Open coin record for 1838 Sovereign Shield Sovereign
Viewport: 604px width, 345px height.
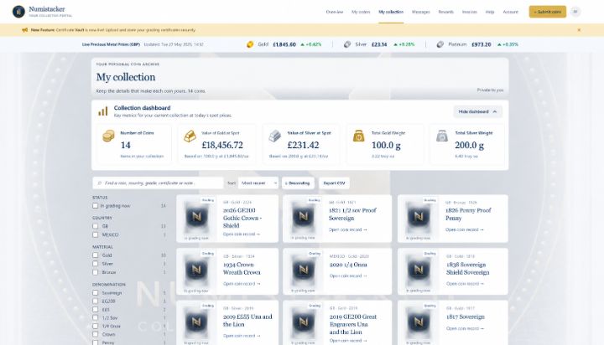pyautogui.click(x=465, y=284)
